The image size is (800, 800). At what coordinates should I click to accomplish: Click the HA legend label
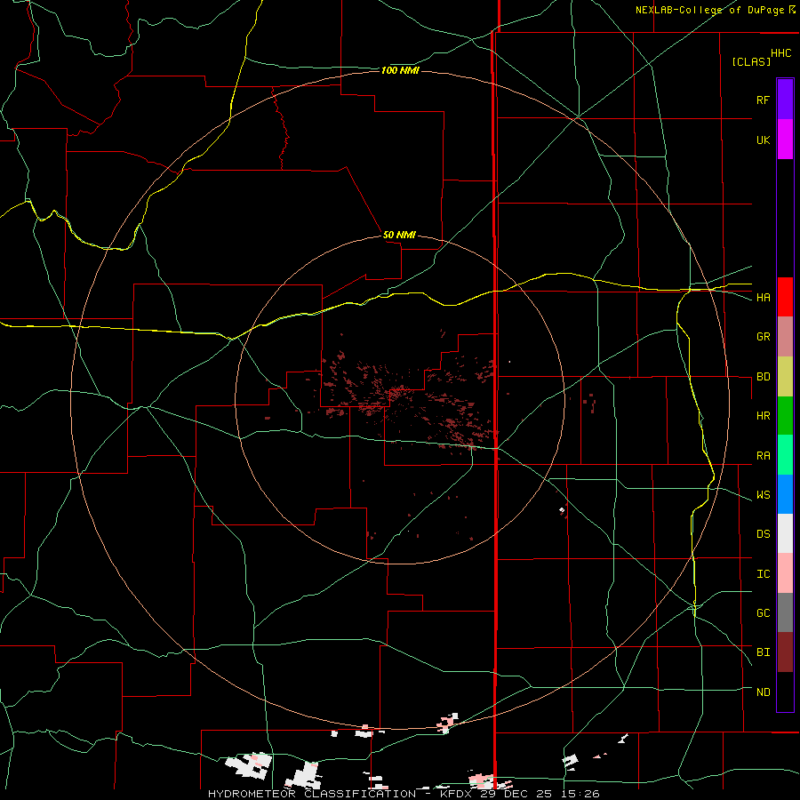coord(763,298)
